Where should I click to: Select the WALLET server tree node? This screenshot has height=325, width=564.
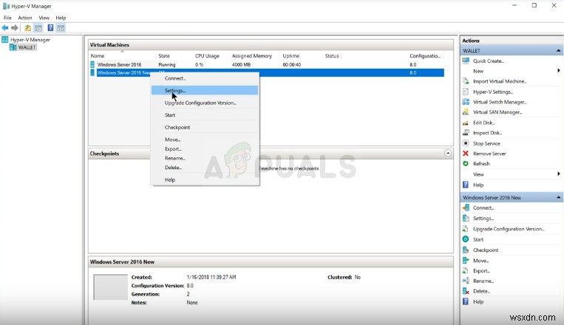[27, 47]
